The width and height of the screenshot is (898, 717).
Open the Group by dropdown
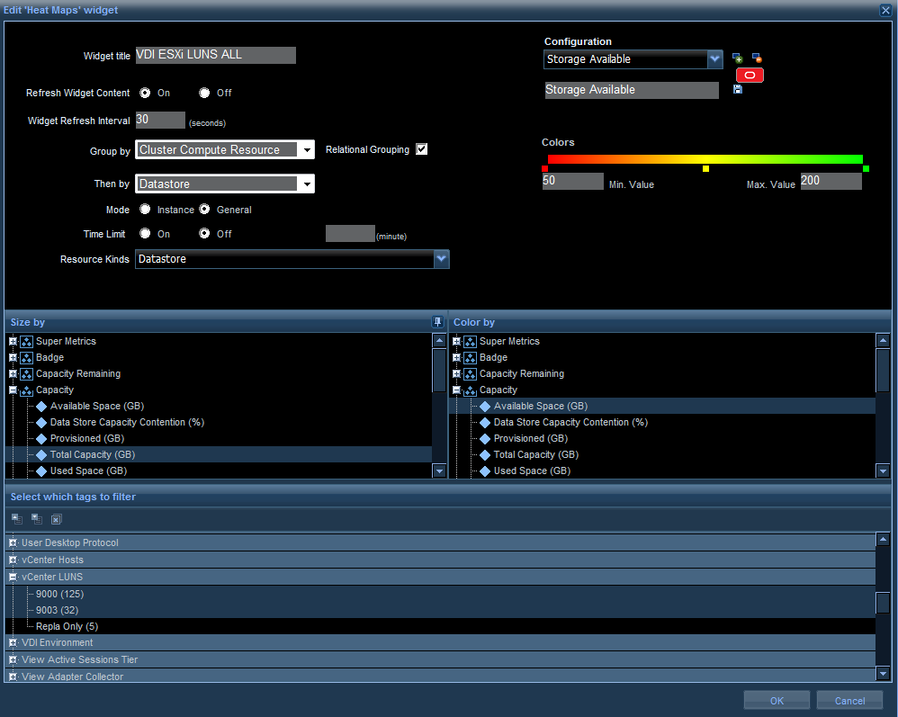[x=307, y=150]
